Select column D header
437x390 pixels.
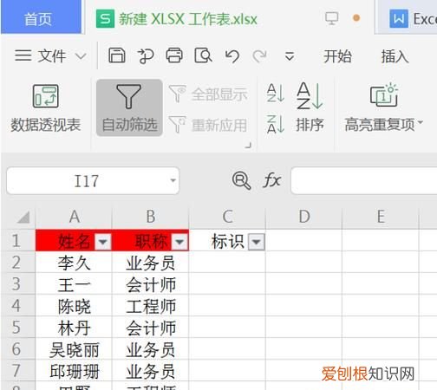(x=303, y=217)
